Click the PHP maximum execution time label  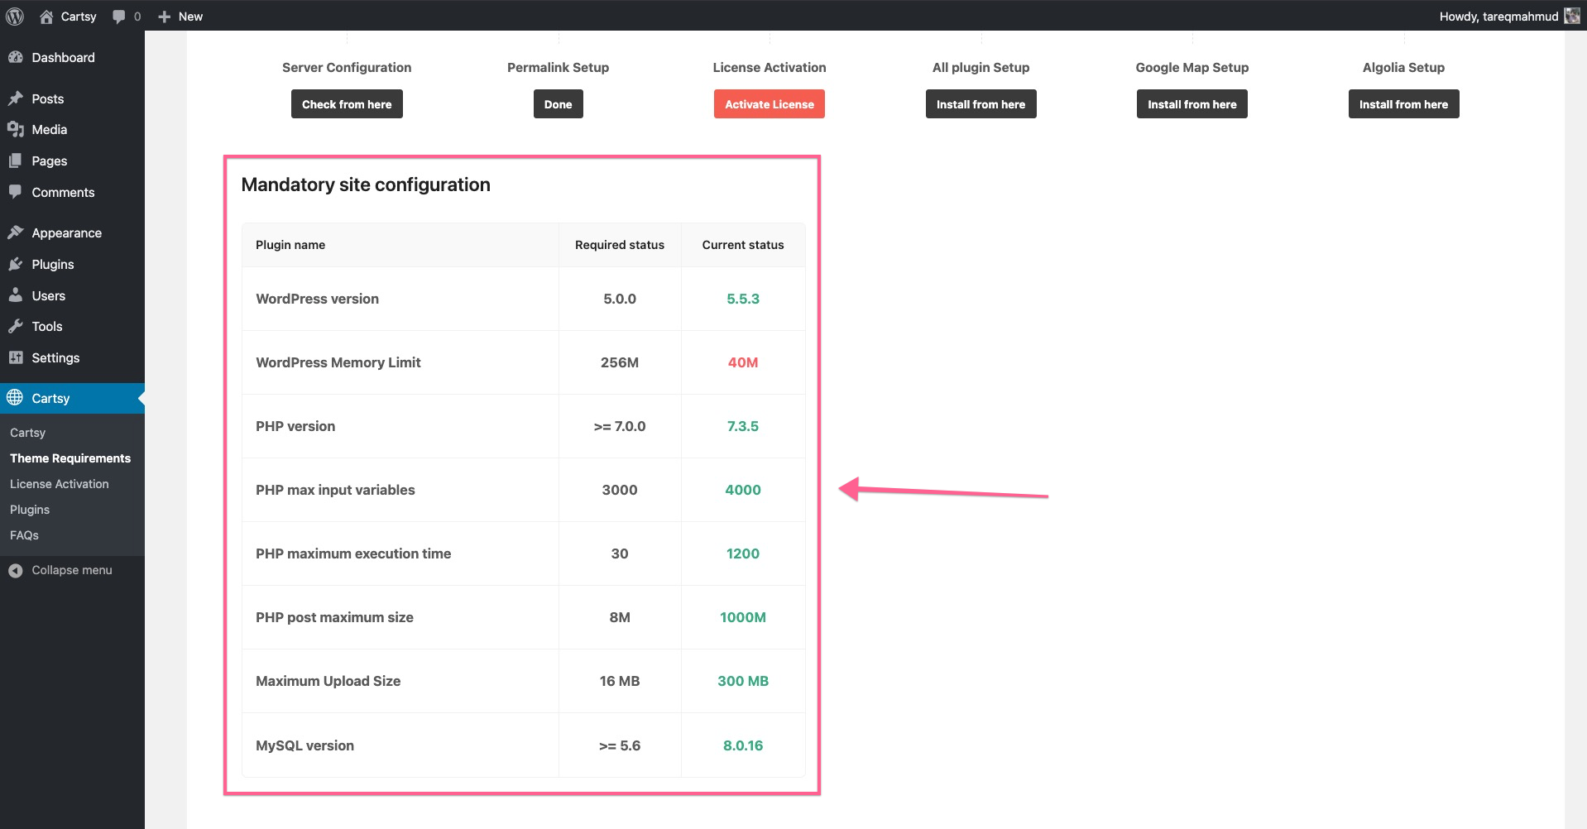tap(353, 553)
